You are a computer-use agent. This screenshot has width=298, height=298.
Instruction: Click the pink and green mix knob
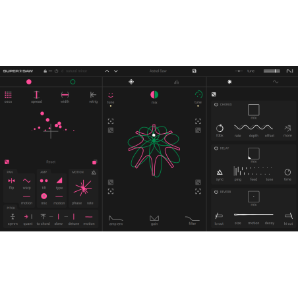(154, 95)
